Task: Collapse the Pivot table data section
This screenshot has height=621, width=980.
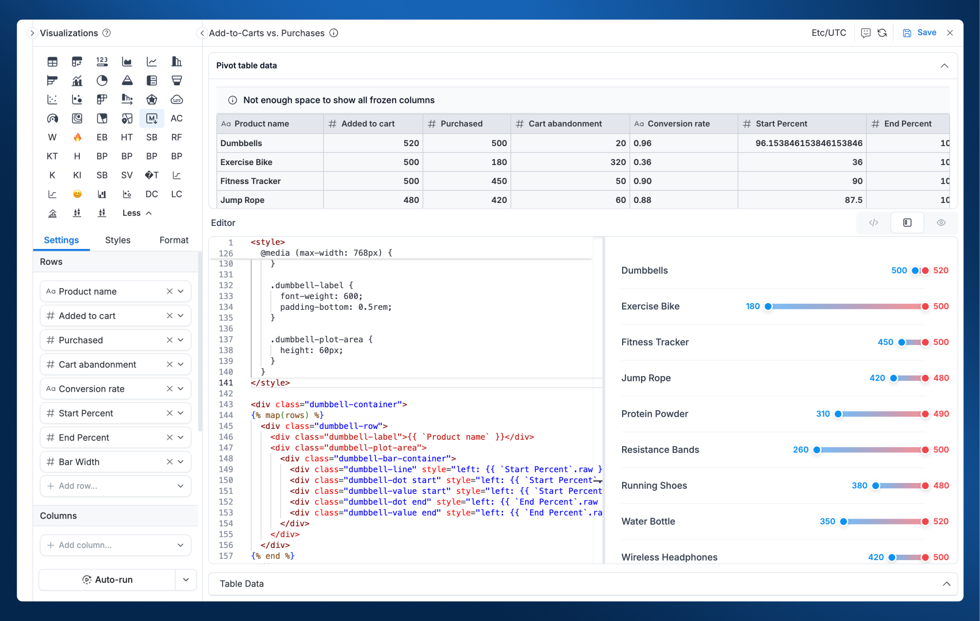Action: pyautogui.click(x=945, y=66)
